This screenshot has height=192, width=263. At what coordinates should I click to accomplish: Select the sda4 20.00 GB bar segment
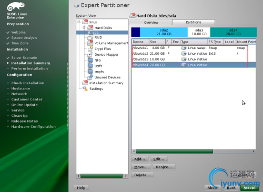[233, 32]
